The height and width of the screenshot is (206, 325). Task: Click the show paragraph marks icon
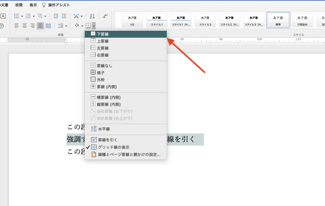tap(105, 16)
